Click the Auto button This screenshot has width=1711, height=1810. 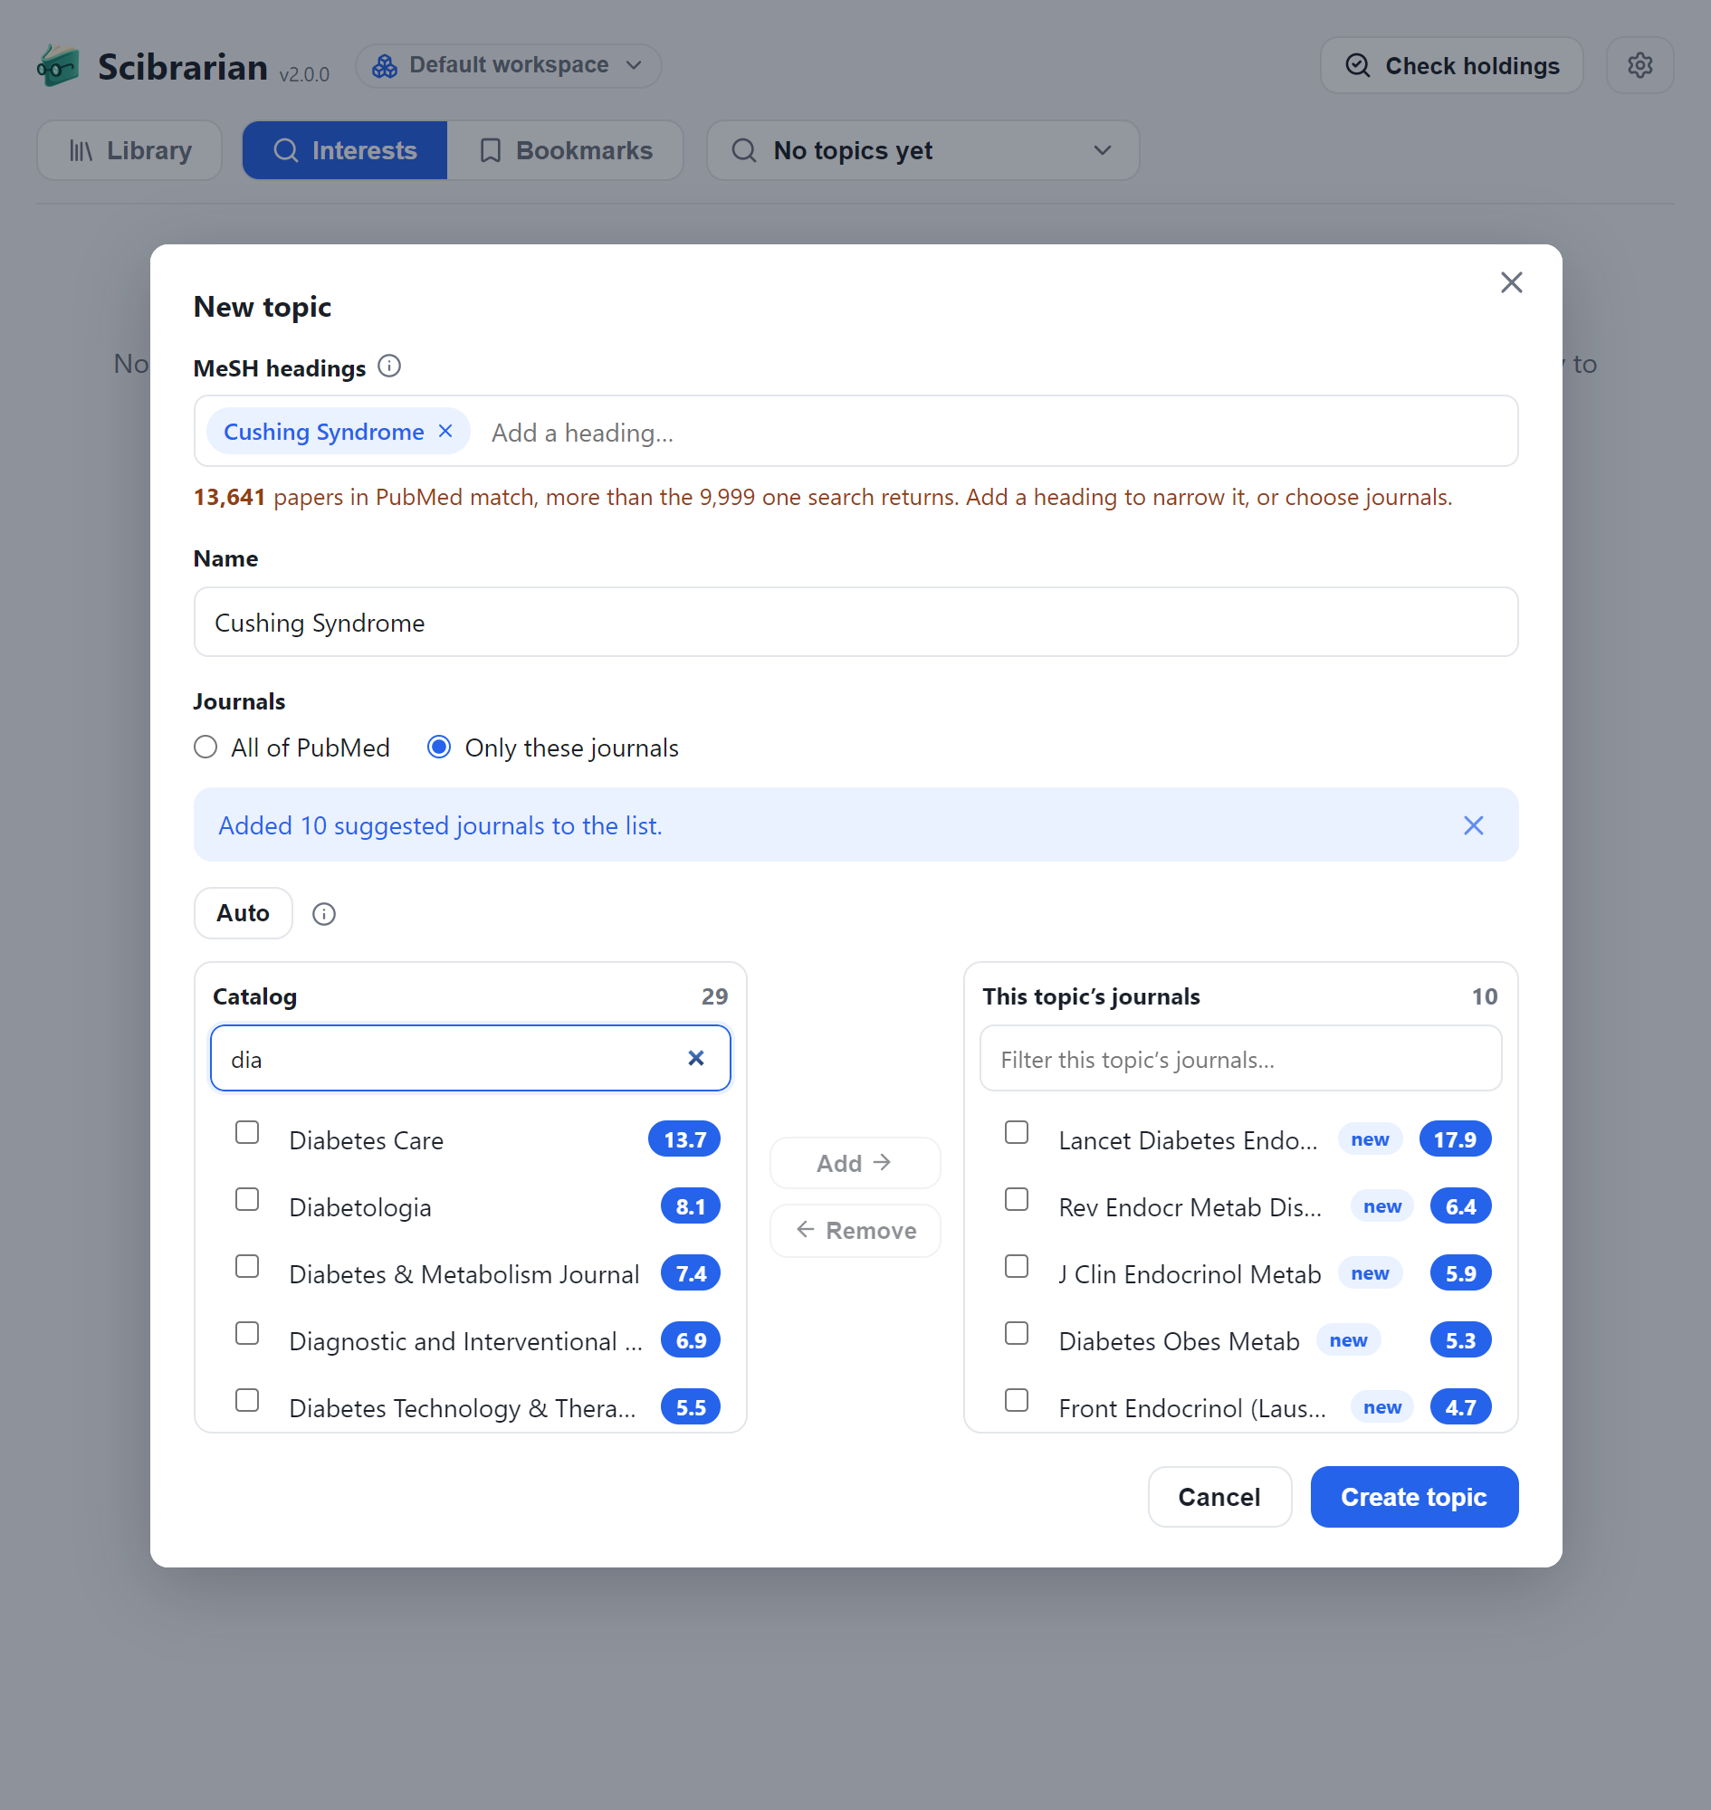tap(243, 913)
